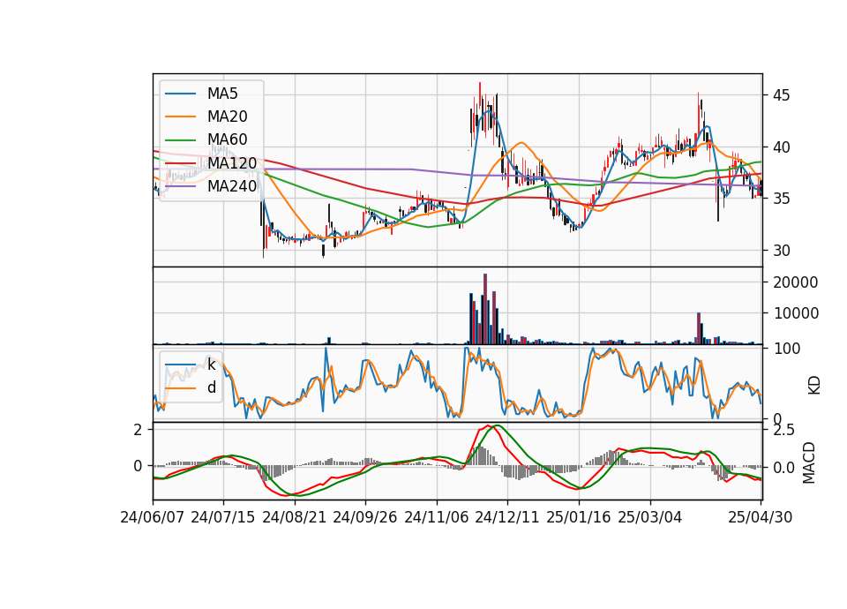Click the KD axis value 100

(x=787, y=350)
